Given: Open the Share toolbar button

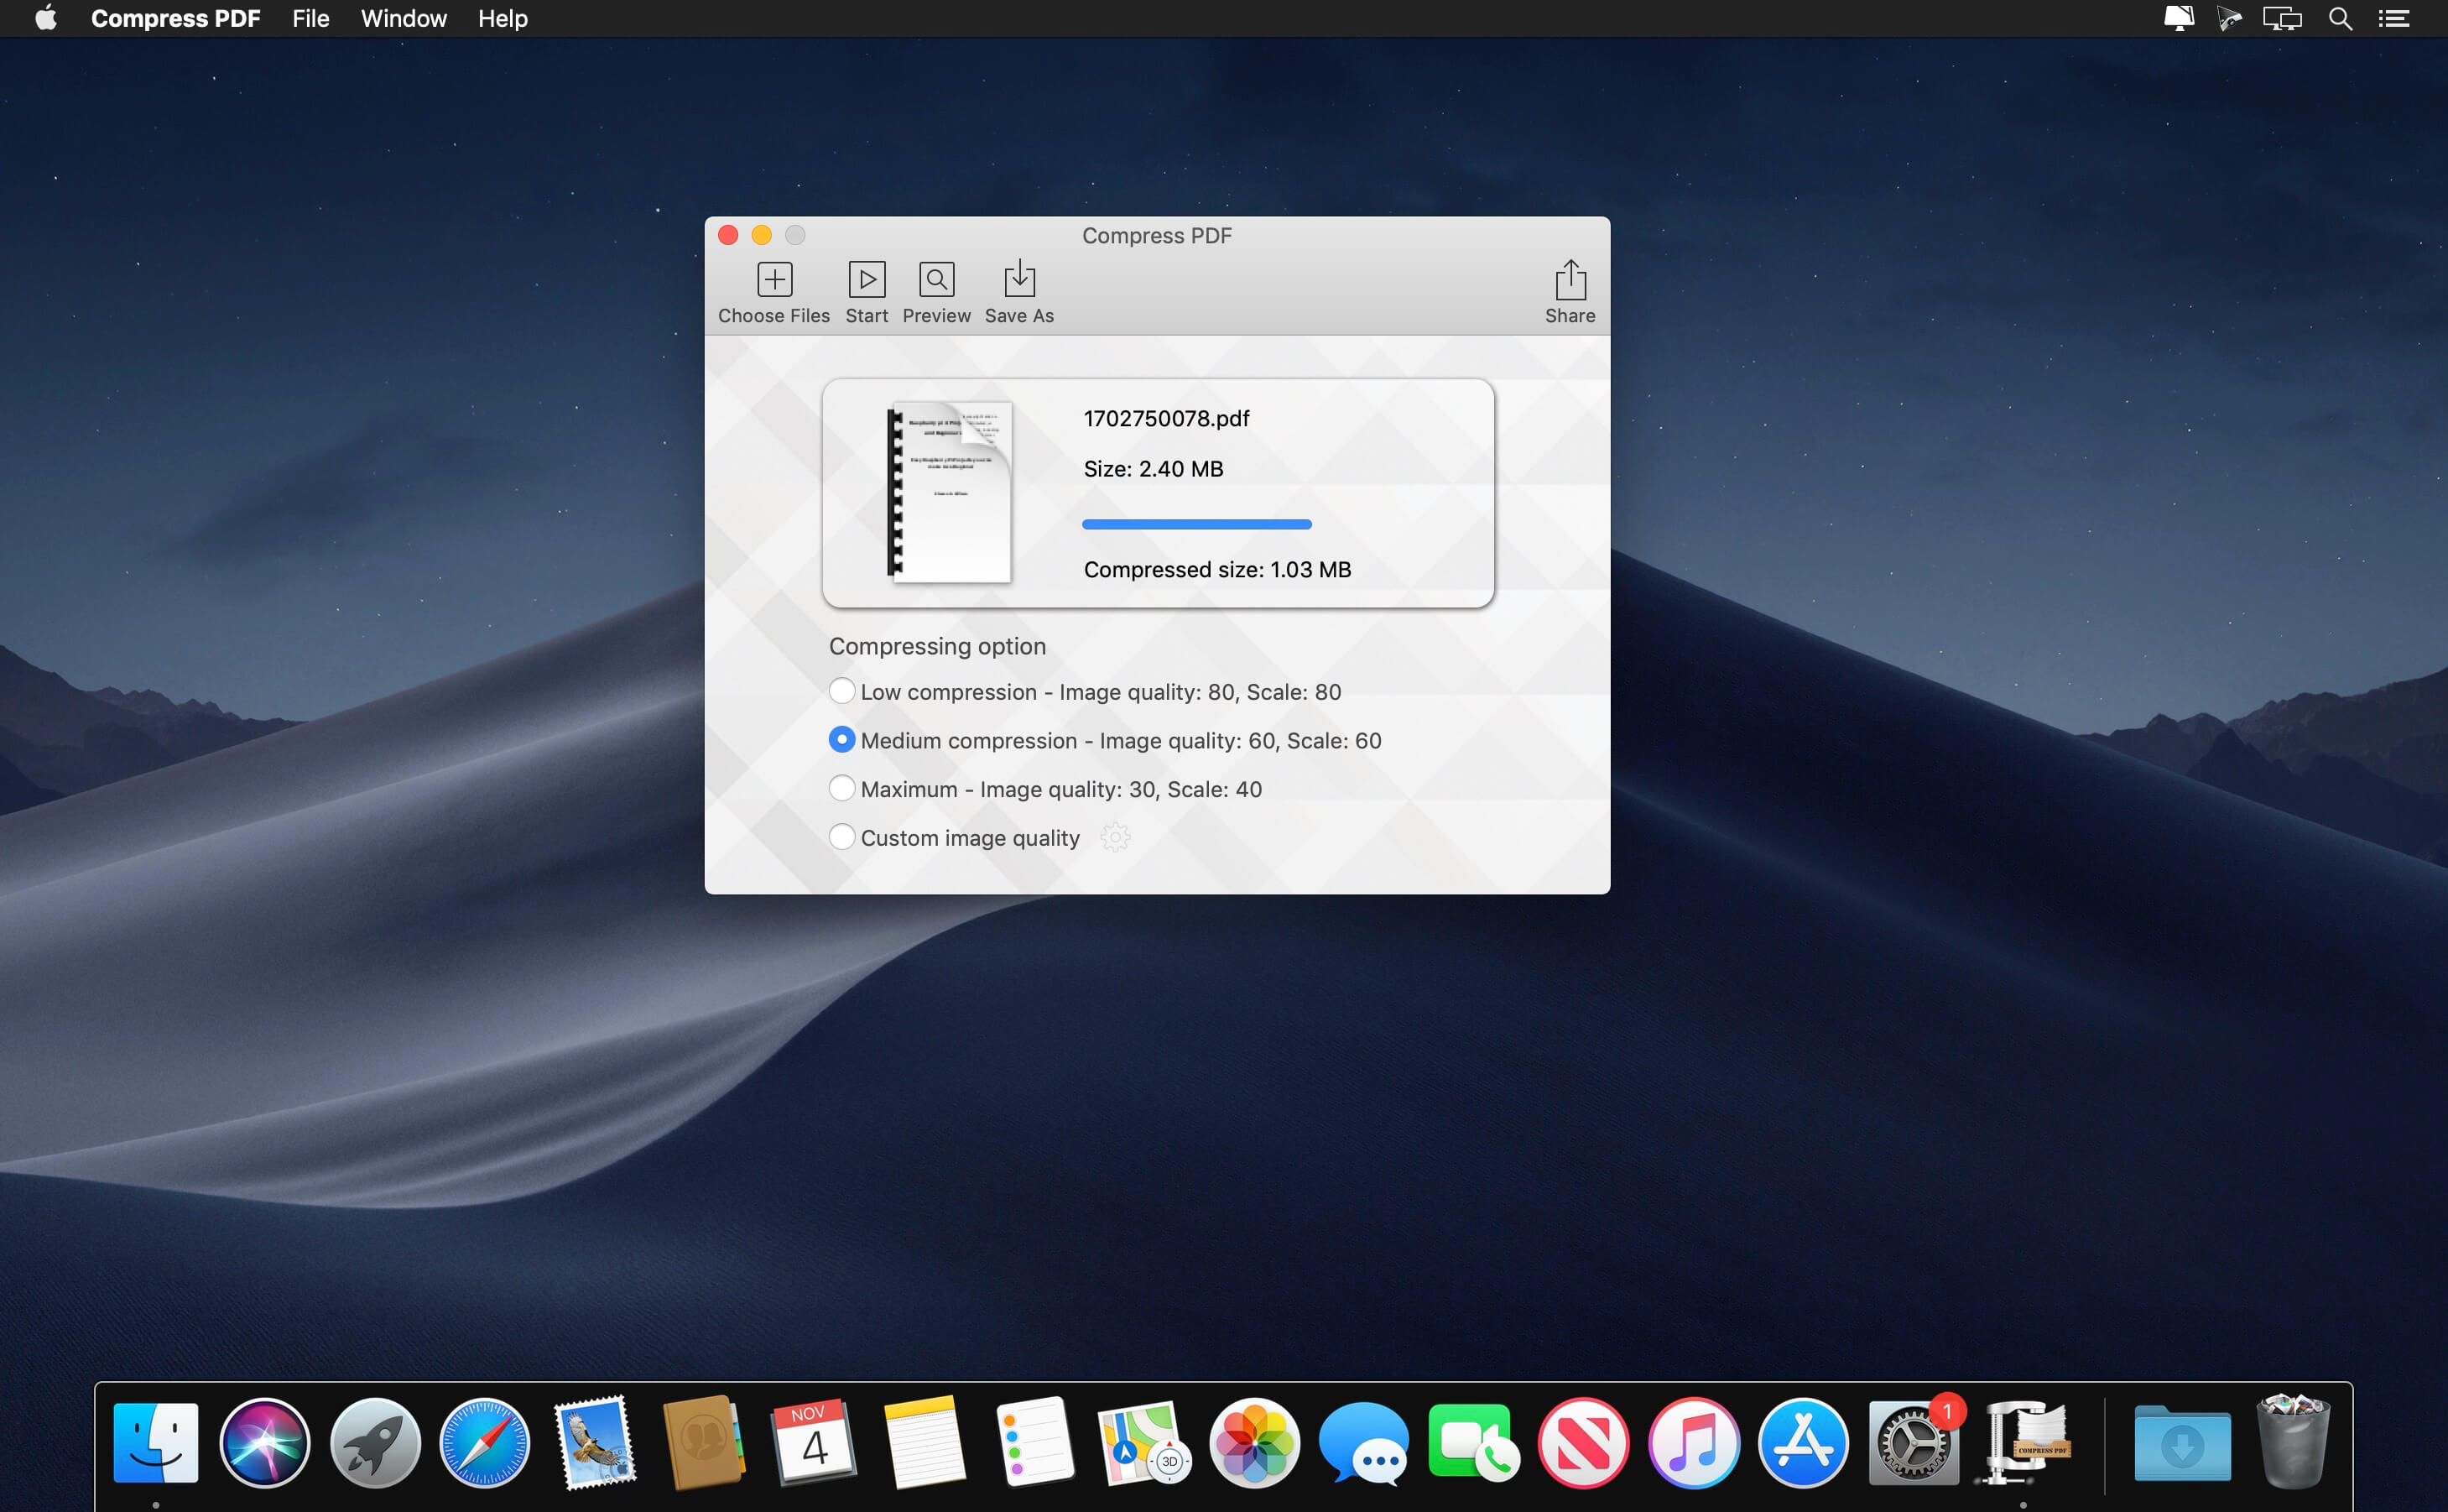Looking at the screenshot, I should click(1570, 280).
